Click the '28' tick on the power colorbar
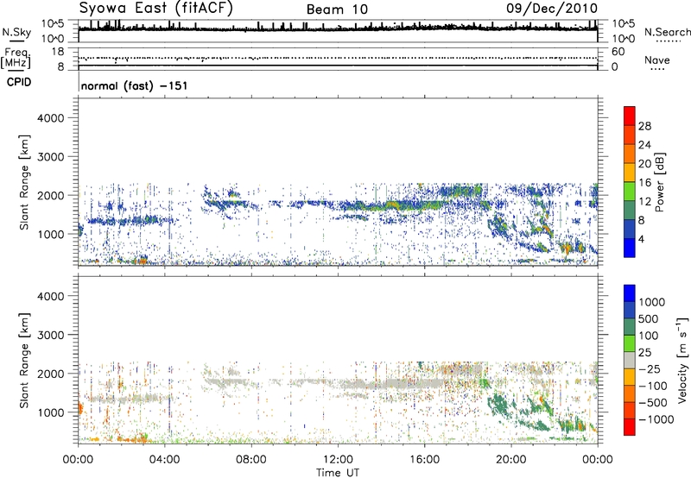The image size is (691, 478). pyautogui.click(x=644, y=126)
